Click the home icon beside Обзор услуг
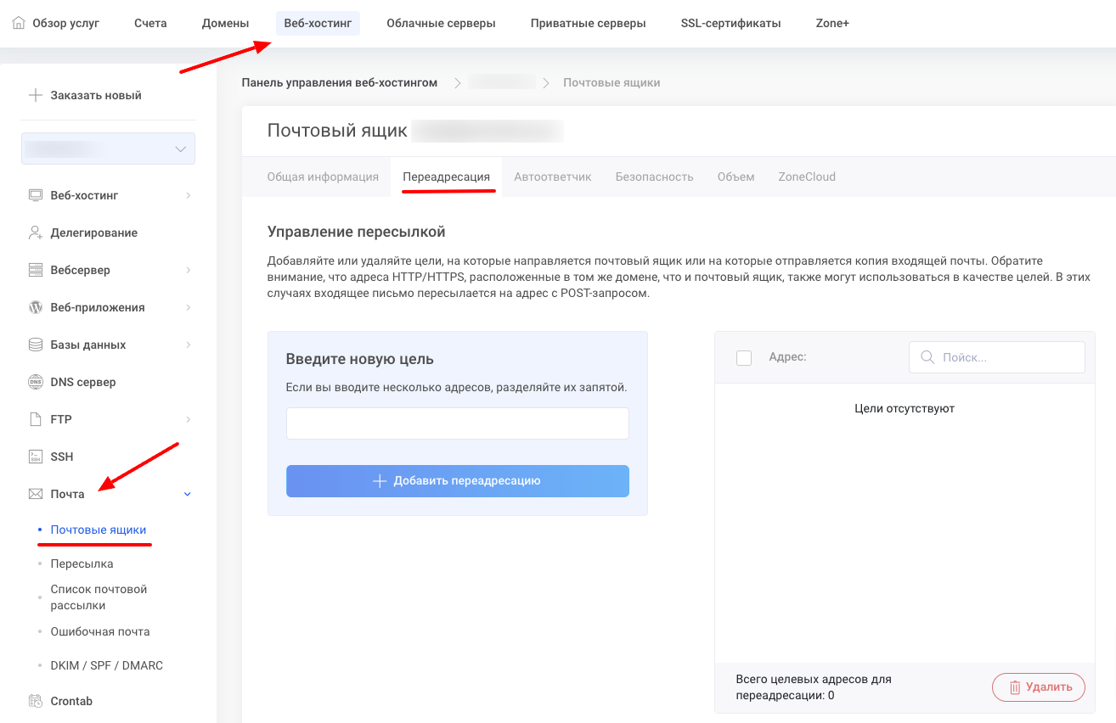The image size is (1116, 723). [19, 23]
